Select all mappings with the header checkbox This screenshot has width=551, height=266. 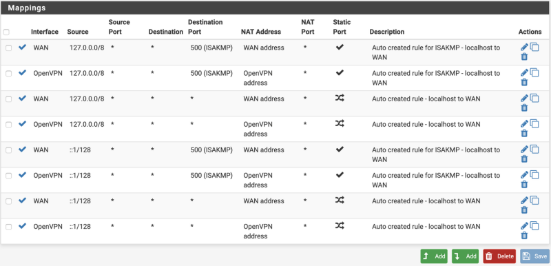[x=6, y=32]
